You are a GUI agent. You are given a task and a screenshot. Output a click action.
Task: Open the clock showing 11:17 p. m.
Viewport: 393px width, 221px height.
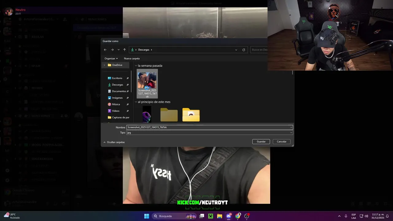click(x=378, y=216)
